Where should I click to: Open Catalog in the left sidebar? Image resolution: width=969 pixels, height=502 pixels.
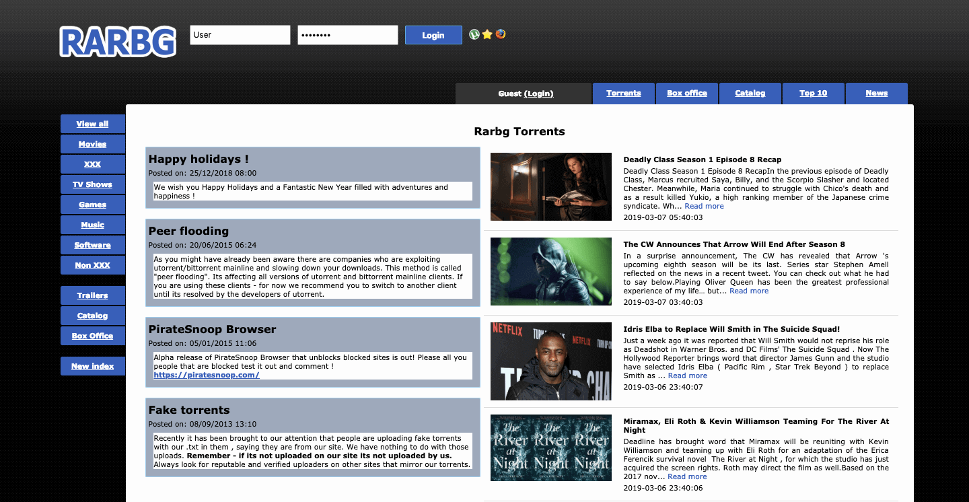[x=93, y=316]
